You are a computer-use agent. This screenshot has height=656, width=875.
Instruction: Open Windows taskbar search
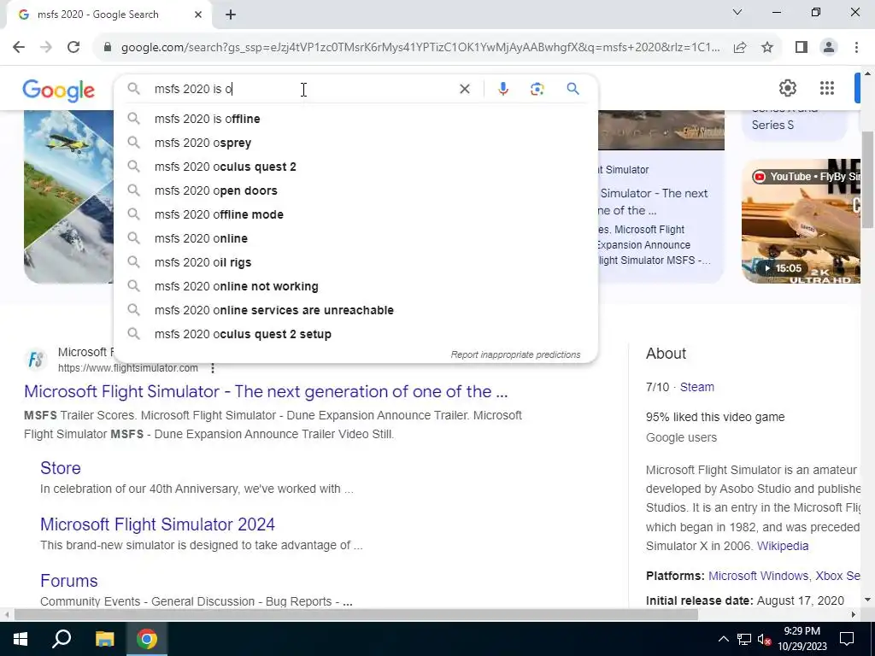[62, 639]
